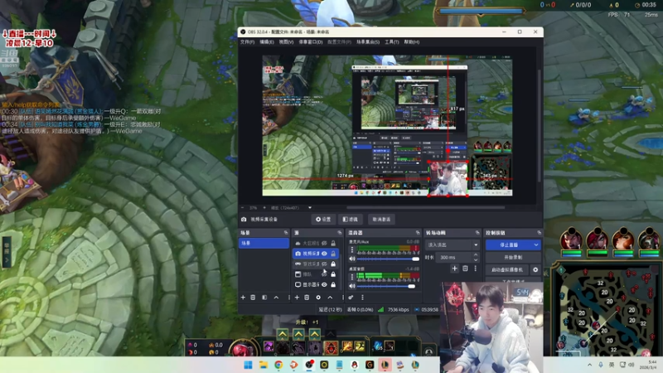Show the game capture source with its eye icon
The width and height of the screenshot is (663, 373).
324,264
